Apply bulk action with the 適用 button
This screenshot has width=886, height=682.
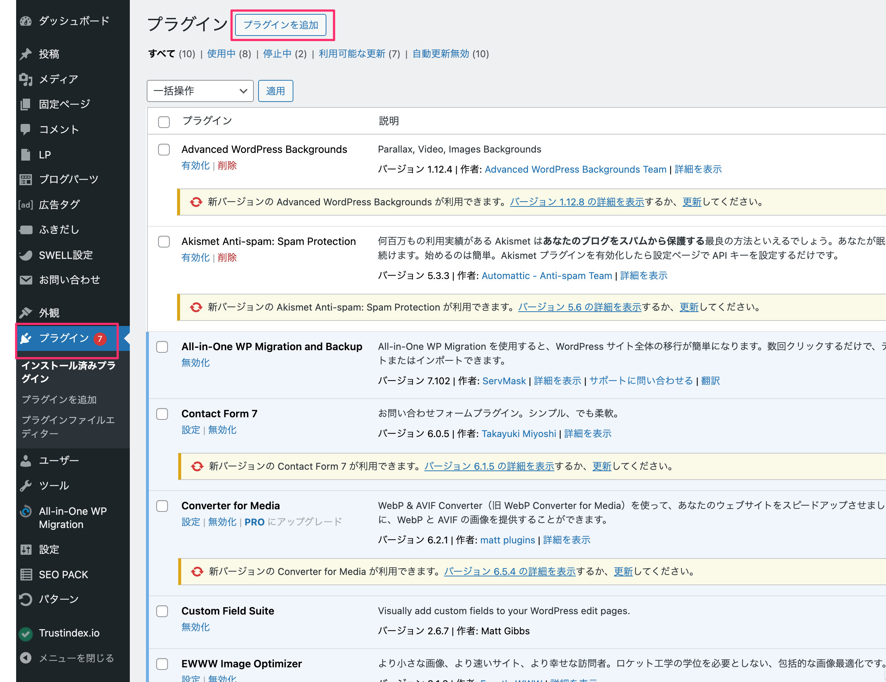tap(275, 91)
